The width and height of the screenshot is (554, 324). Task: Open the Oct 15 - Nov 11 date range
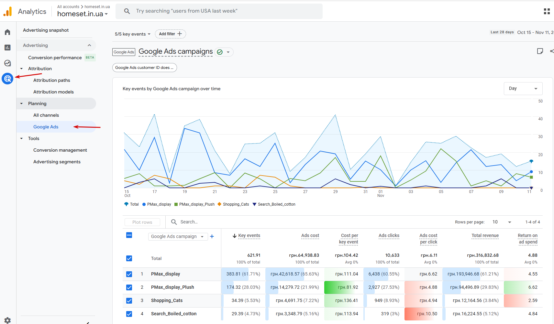tap(536, 32)
